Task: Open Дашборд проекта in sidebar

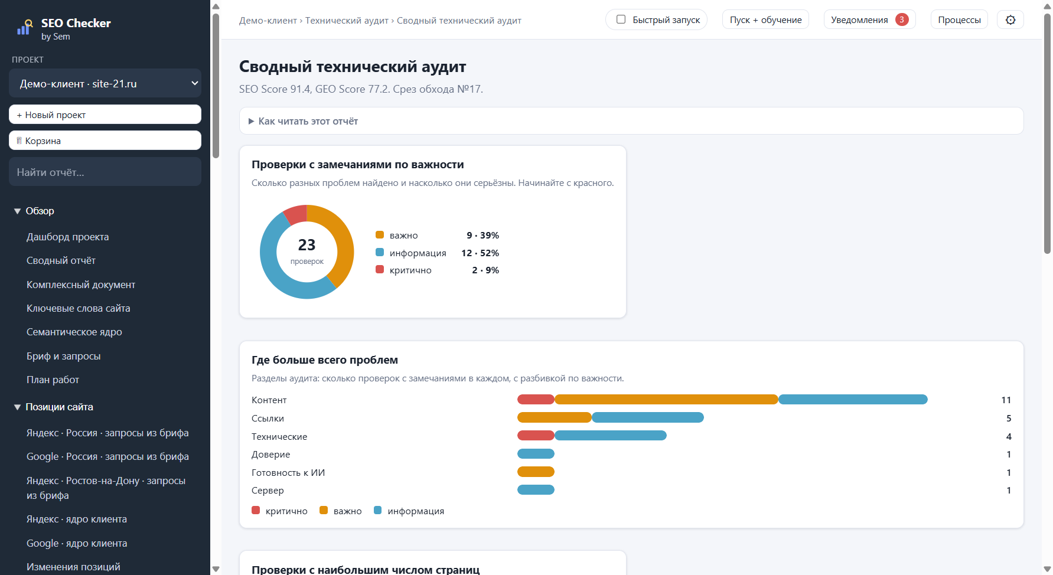Action: [68, 237]
